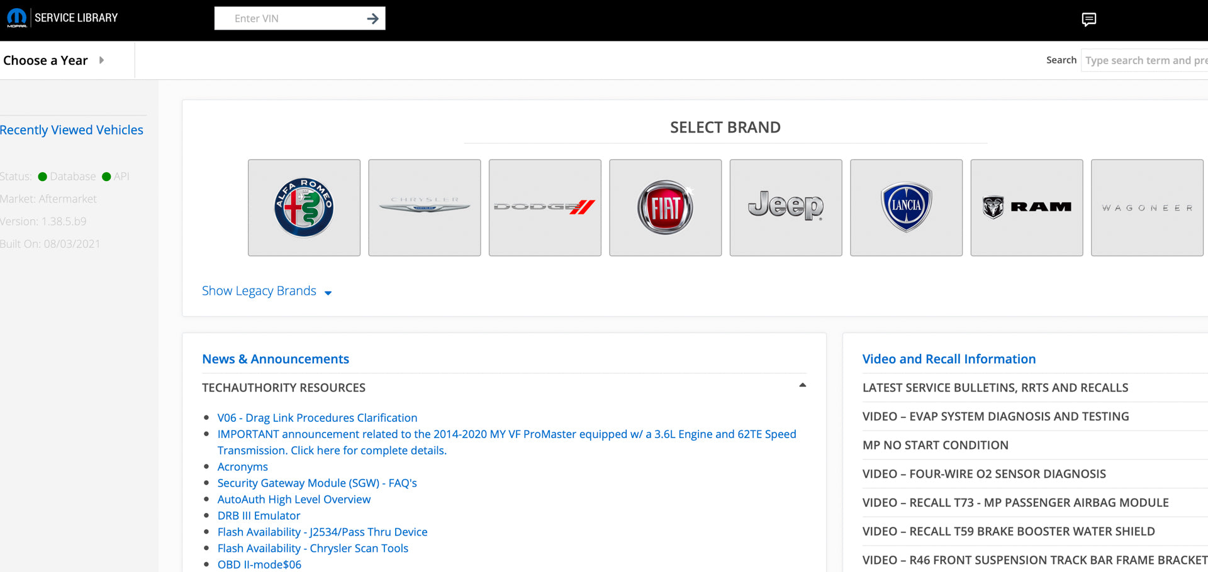Submit the VIN with the arrow icon

[372, 18]
